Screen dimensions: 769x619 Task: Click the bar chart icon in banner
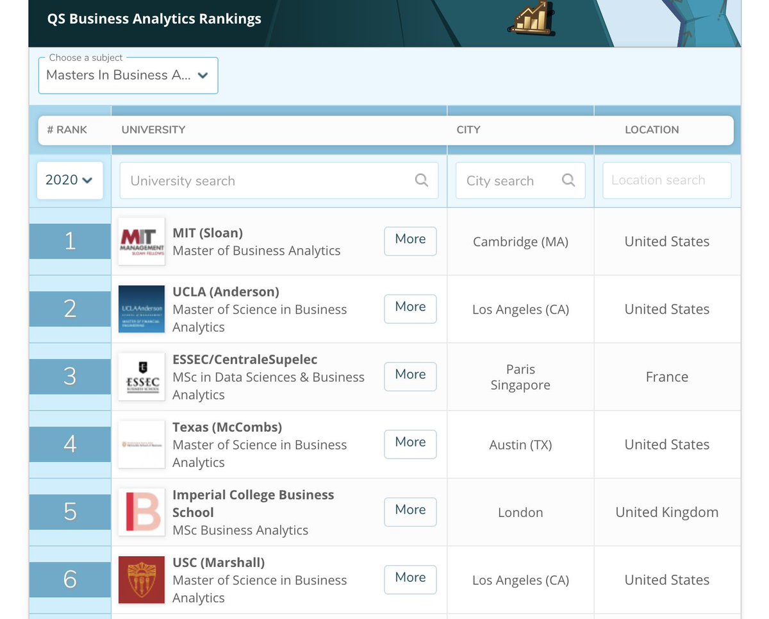531,19
